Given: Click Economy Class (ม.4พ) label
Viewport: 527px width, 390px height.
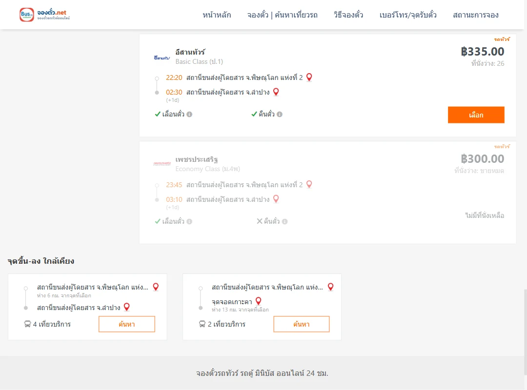Looking at the screenshot, I should [x=208, y=169].
